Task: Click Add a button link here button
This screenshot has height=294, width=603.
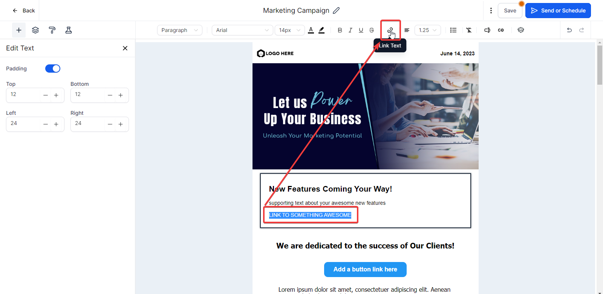Action: point(365,270)
